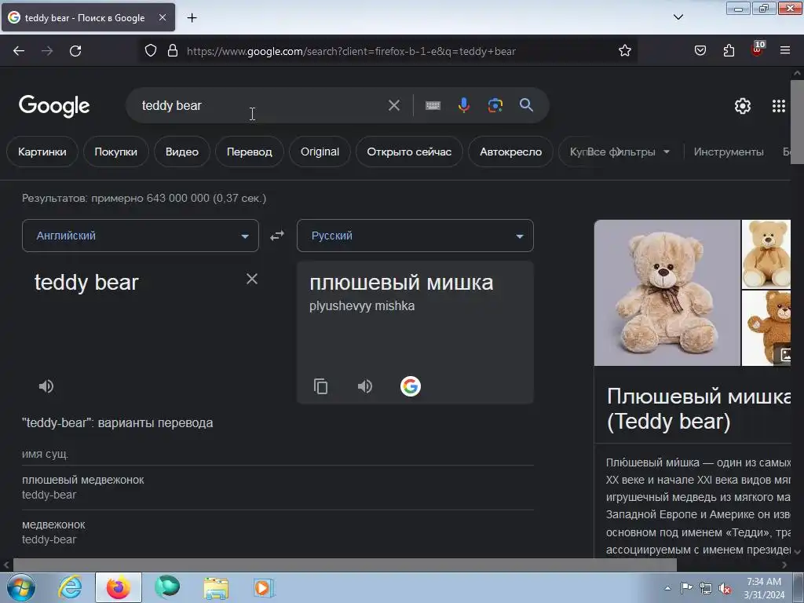Open the Плюшевый мишка (Teddy bear) heading
804x603 pixels.
click(x=698, y=408)
